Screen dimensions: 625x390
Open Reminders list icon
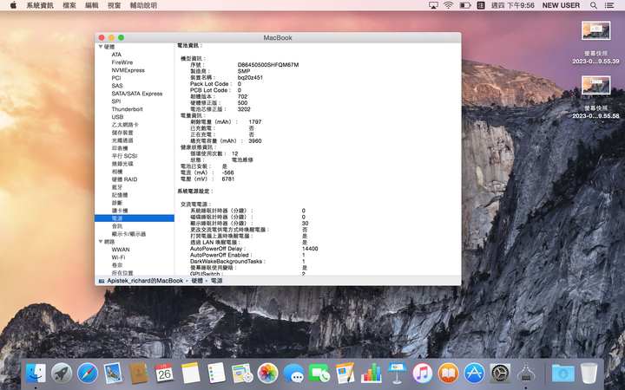pos(216,374)
